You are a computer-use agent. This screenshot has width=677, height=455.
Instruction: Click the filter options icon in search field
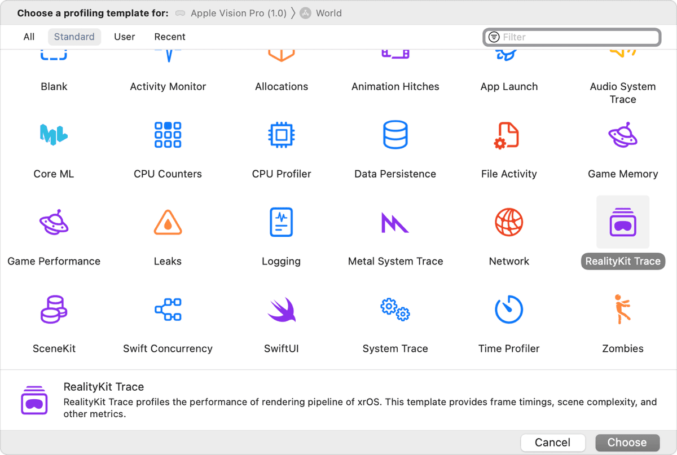494,37
